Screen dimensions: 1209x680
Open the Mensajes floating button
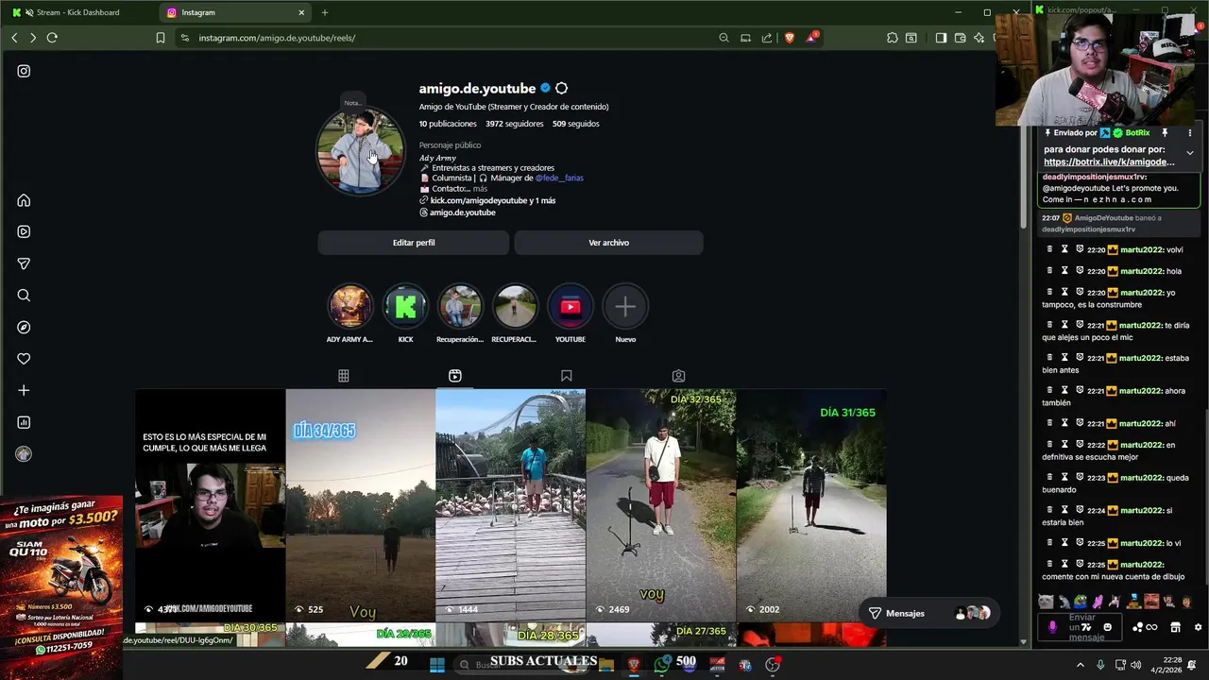click(x=930, y=613)
